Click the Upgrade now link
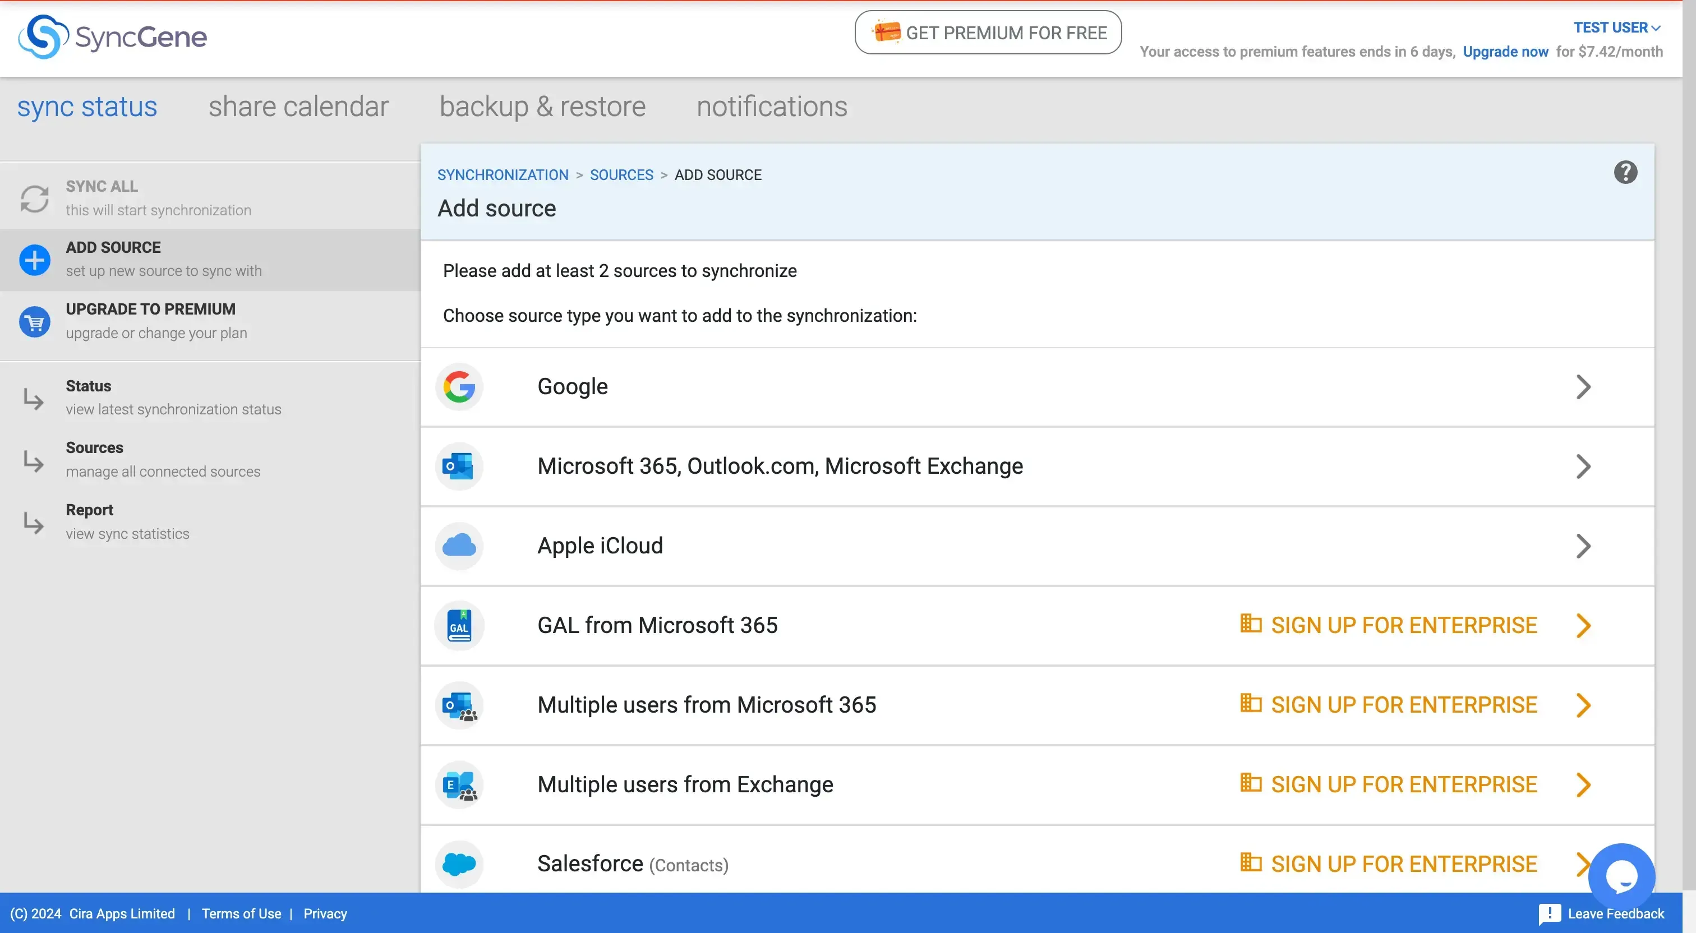Viewport: 1696px width, 933px height. 1505,52
